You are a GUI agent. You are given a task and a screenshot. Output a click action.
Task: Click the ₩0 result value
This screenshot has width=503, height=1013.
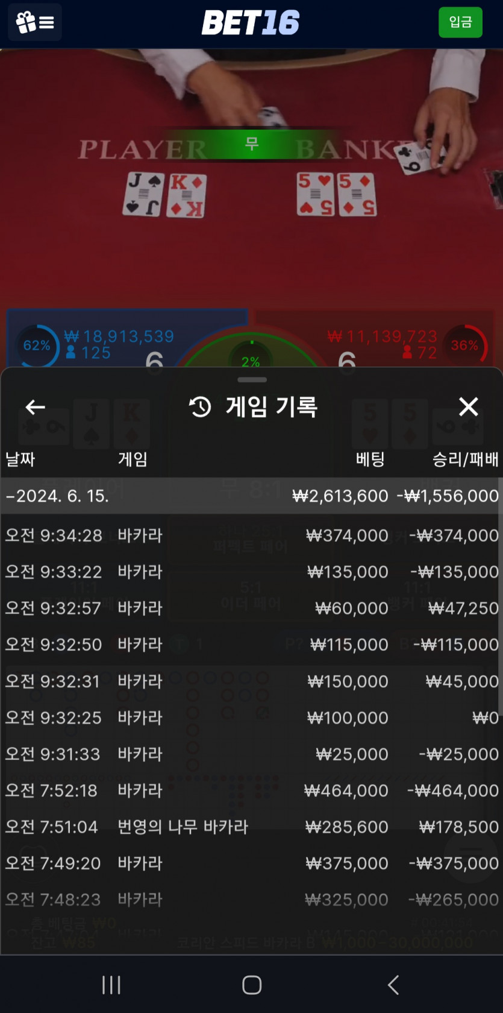pyautogui.click(x=486, y=718)
